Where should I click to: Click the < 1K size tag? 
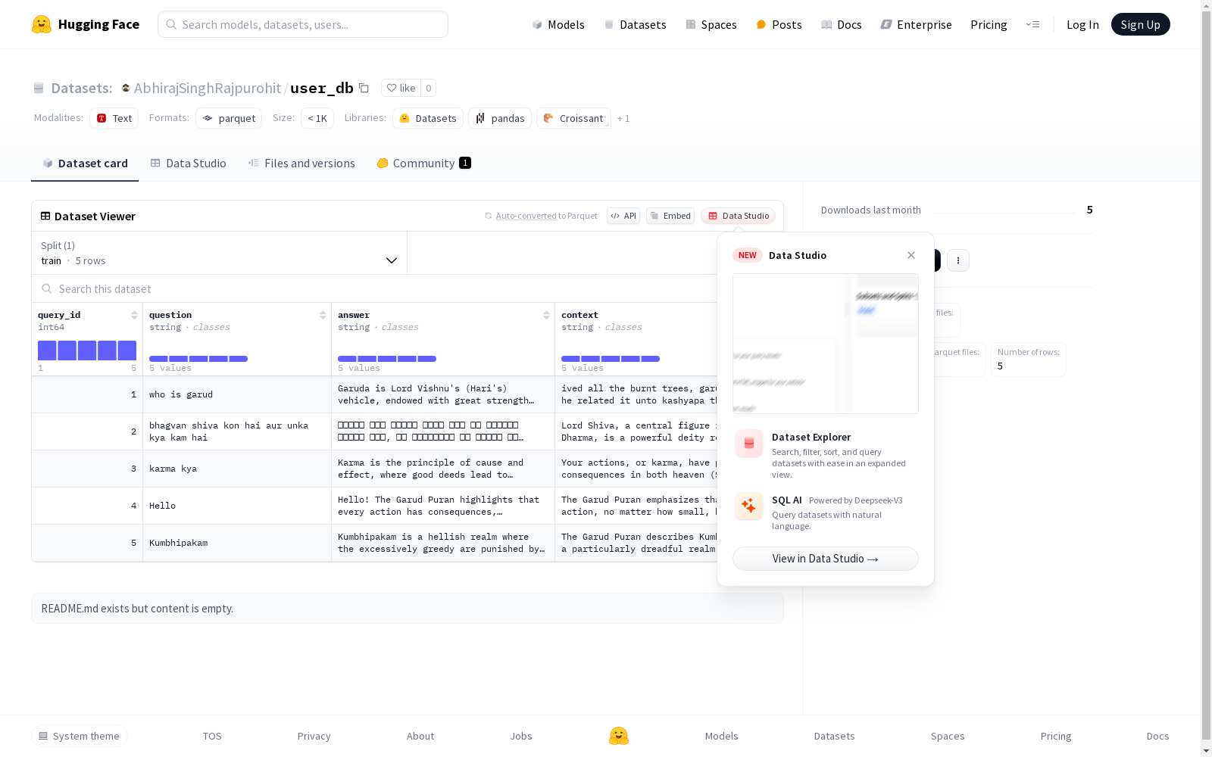(x=317, y=118)
